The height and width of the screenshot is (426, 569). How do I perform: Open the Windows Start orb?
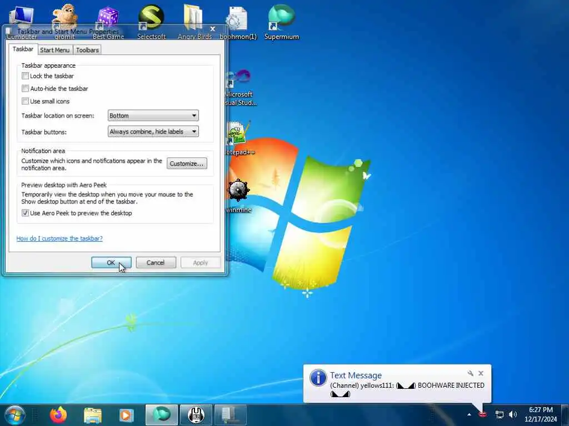pos(15,415)
